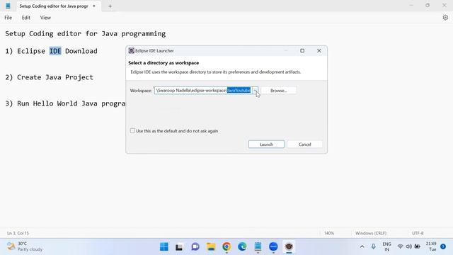
Task: Click the 'Setup Coding editor for Java programming' heading
Action: click(x=85, y=34)
